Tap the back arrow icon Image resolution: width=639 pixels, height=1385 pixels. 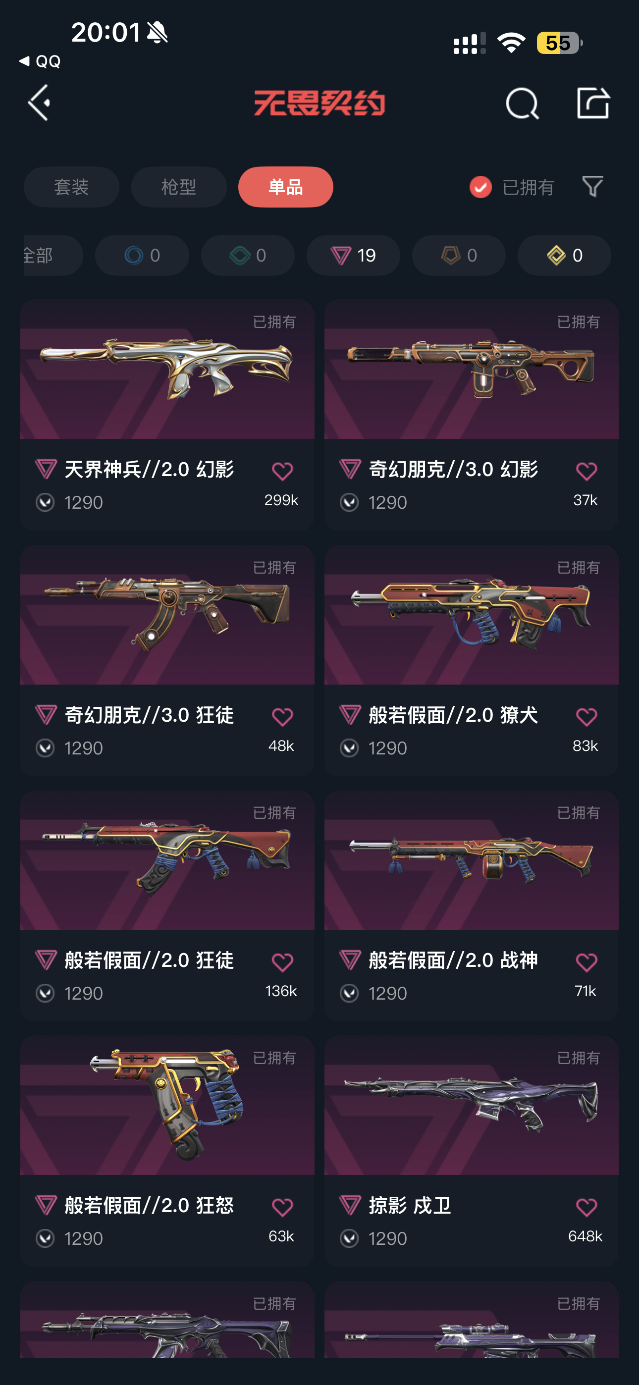coord(39,102)
